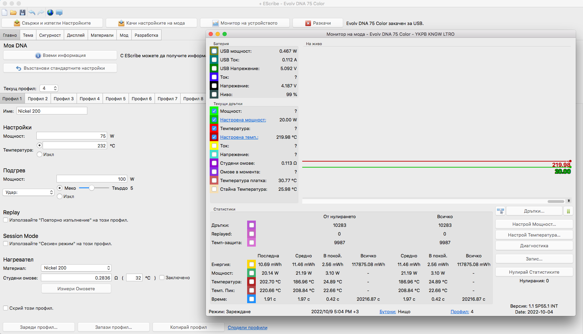Image resolution: width=583 pixels, height=334 pixels.
Task: Open the Материал dropdown showing Nickel 200
Action: [x=76, y=268]
